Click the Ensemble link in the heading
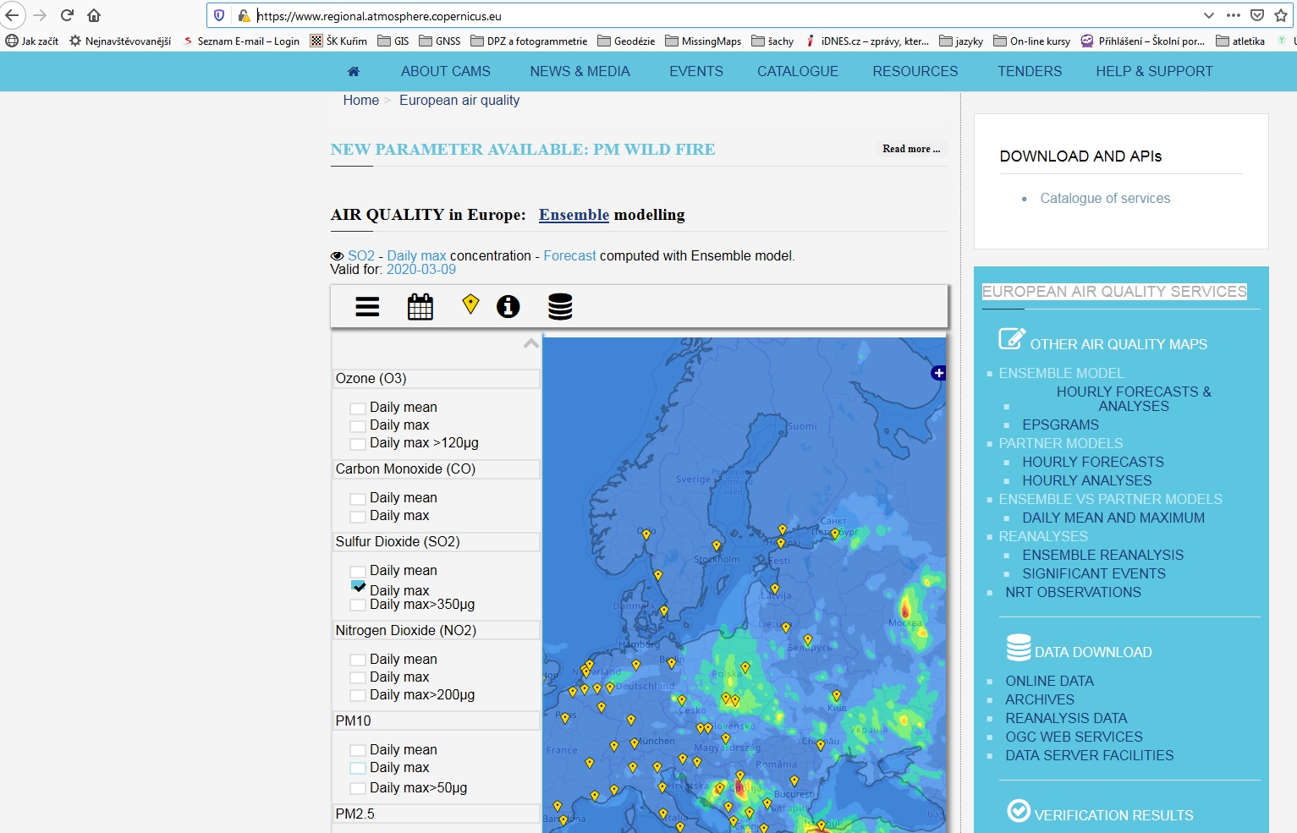Image resolution: width=1297 pixels, height=833 pixels. pos(574,215)
